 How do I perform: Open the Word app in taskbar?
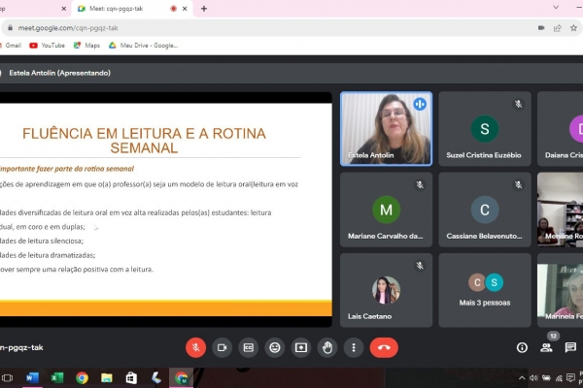(32, 377)
